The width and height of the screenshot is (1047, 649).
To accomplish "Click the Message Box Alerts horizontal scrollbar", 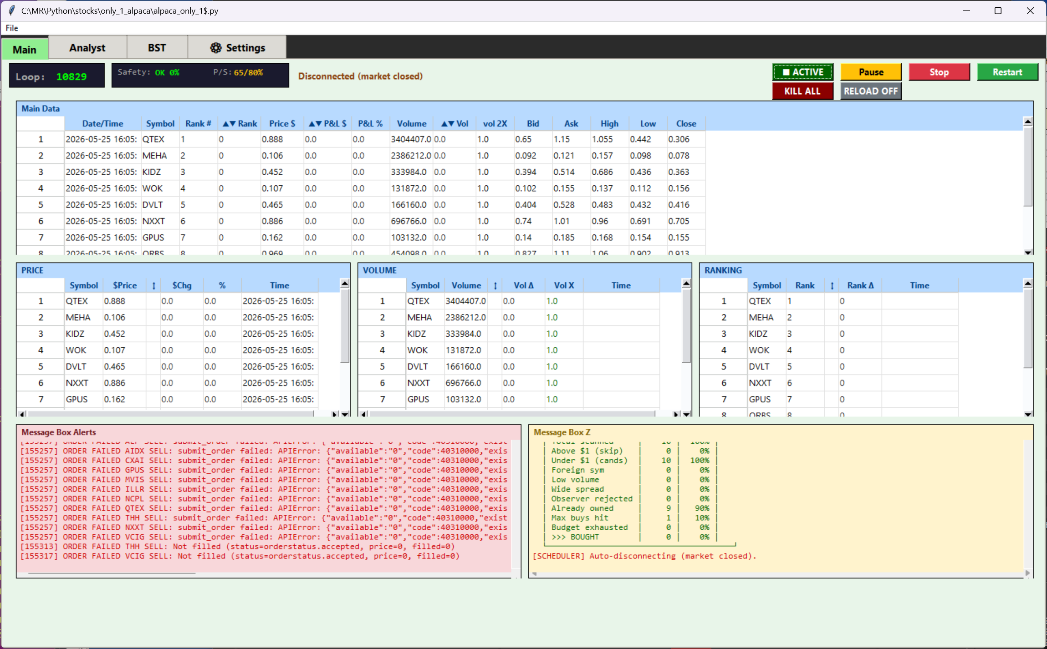I will point(112,574).
